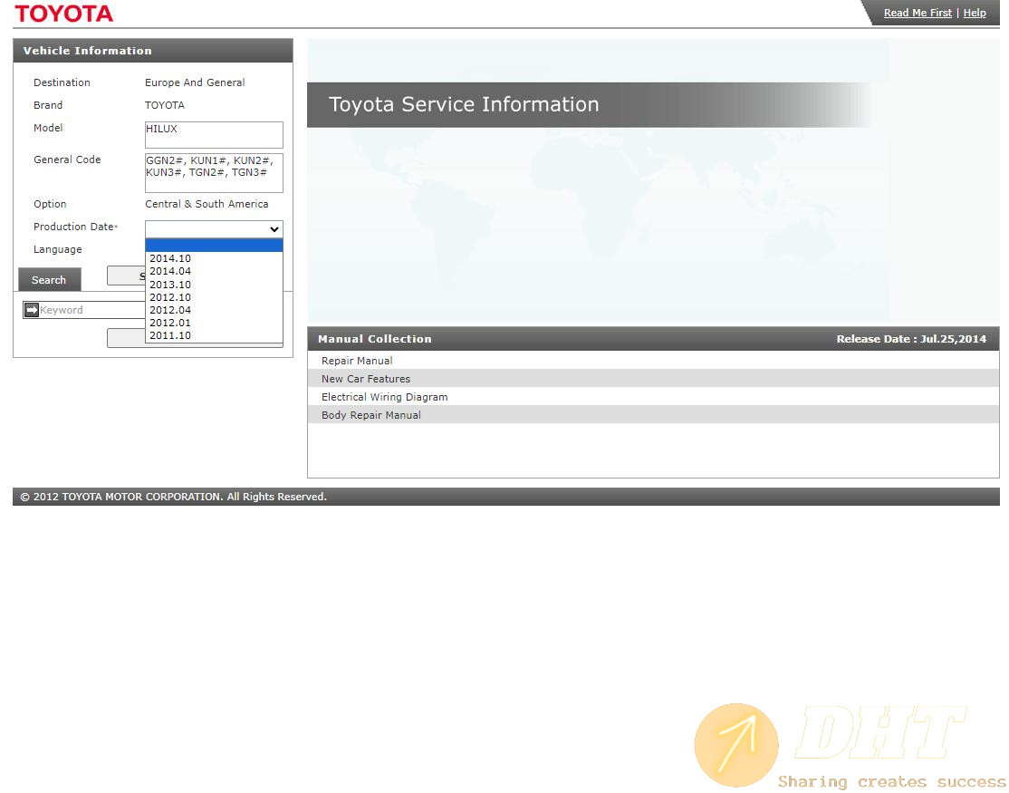Click the keyword search arrow icon
The height and width of the screenshot is (793, 1009).
tap(32, 310)
